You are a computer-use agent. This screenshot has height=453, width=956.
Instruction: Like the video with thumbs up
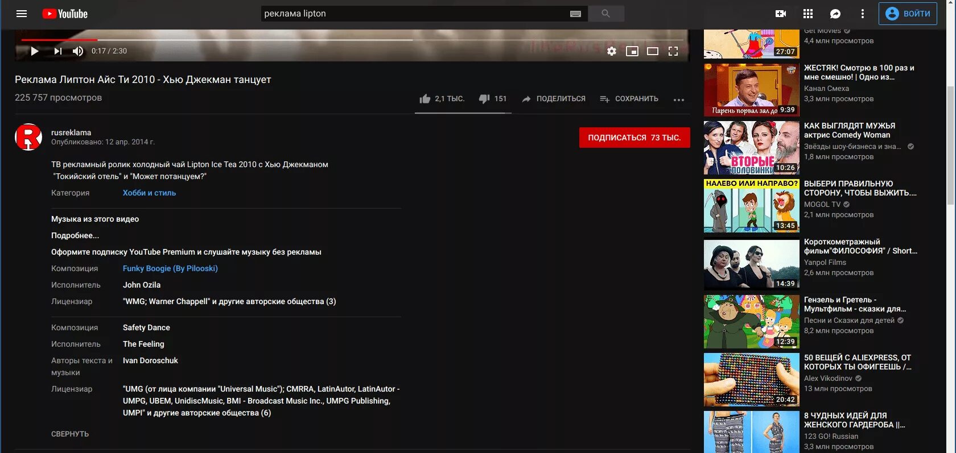[x=442, y=99]
